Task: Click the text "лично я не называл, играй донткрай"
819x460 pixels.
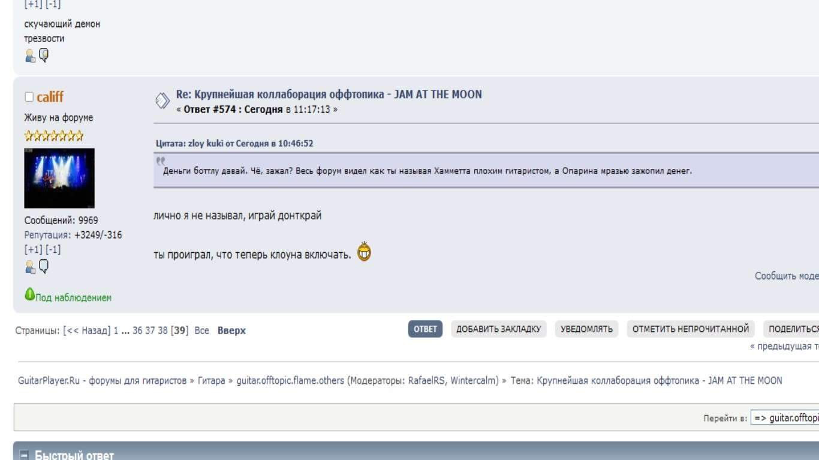Action: [237, 216]
